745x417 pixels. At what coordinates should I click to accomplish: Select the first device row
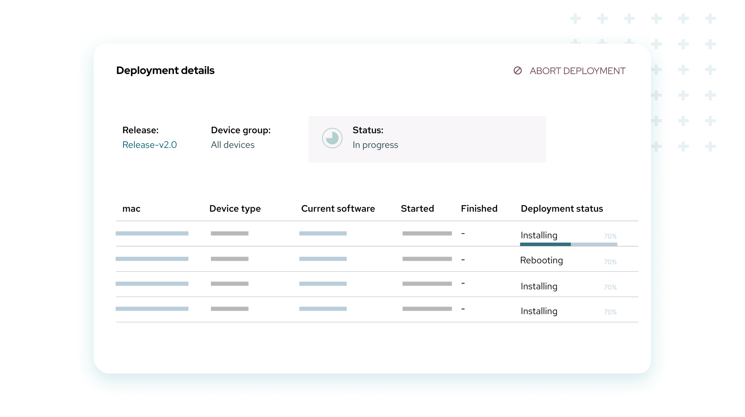point(292,234)
